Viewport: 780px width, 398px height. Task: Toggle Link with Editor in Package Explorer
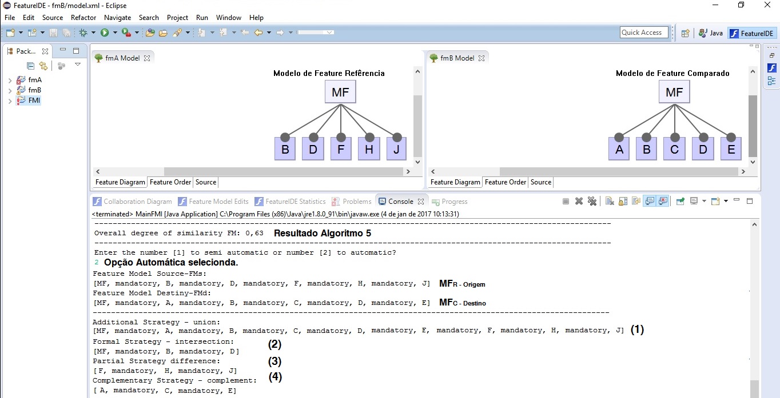click(43, 66)
